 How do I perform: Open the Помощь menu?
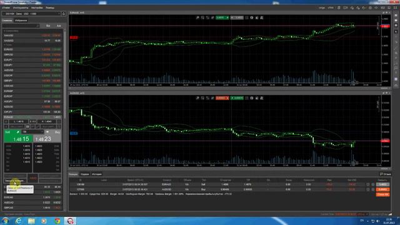pos(50,8)
